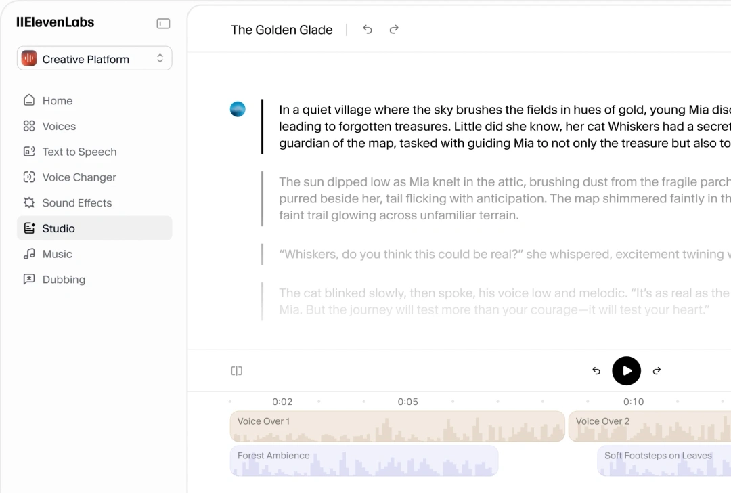
Task: Go to the Music section
Action: (57, 254)
